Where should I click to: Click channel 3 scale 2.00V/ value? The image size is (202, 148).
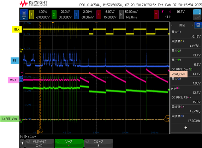pos(88,12)
